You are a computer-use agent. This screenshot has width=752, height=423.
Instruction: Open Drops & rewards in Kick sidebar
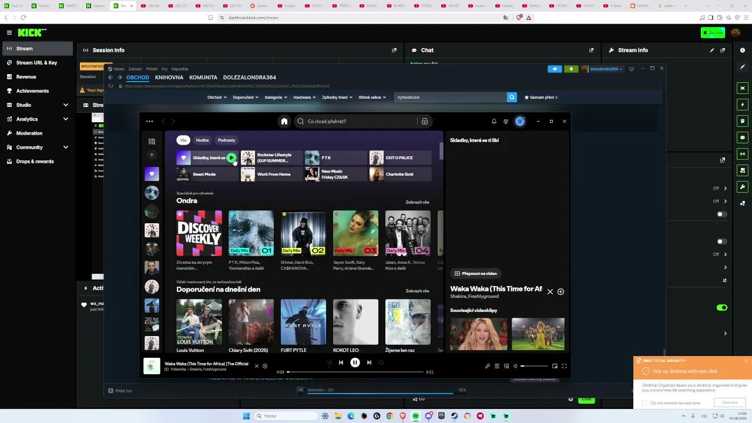(36, 162)
